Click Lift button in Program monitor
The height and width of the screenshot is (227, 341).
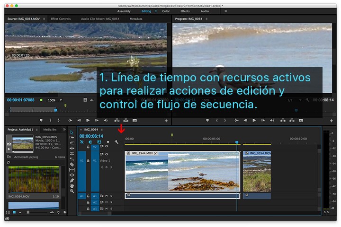click(x=283, y=120)
